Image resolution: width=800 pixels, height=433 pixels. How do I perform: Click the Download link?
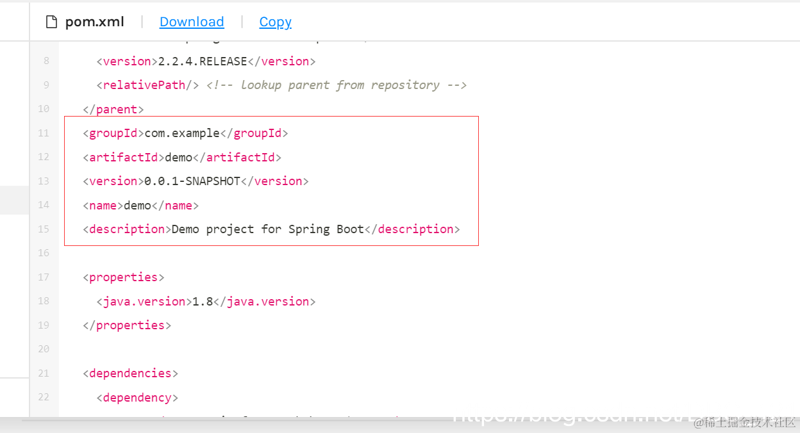tap(192, 22)
